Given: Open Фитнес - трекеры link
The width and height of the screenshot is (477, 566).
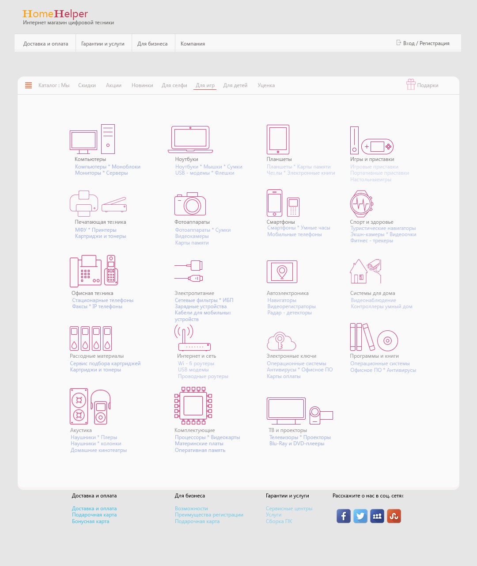Looking at the screenshot, I should pos(371,241).
